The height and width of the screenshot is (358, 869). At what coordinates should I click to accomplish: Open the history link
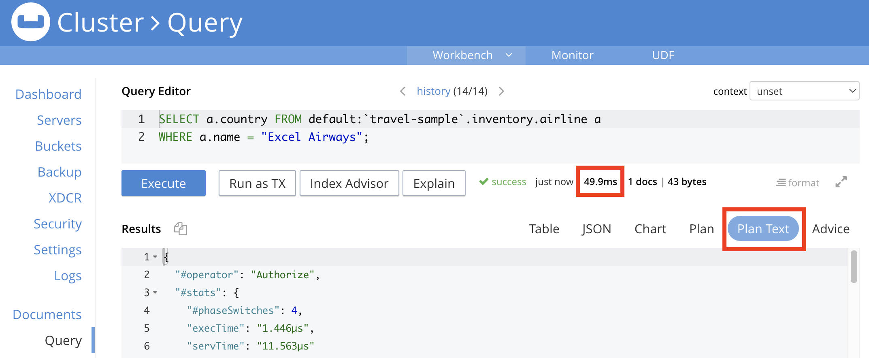point(433,91)
